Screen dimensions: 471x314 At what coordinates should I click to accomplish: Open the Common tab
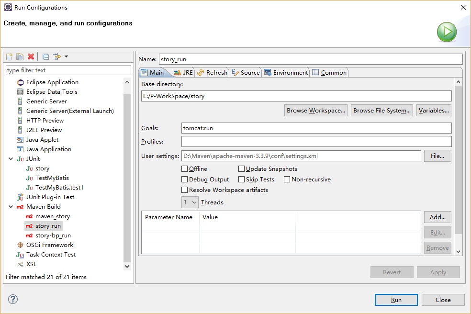[x=329, y=73]
